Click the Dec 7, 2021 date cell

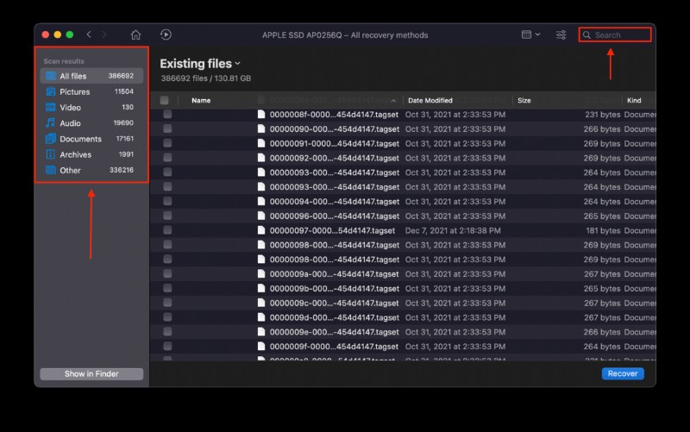point(453,230)
